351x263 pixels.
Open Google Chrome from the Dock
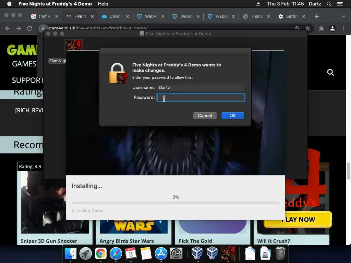(x=100, y=254)
